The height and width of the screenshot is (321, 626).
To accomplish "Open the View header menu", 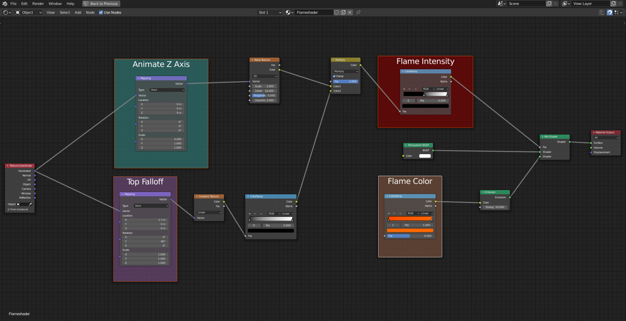I will coord(50,12).
